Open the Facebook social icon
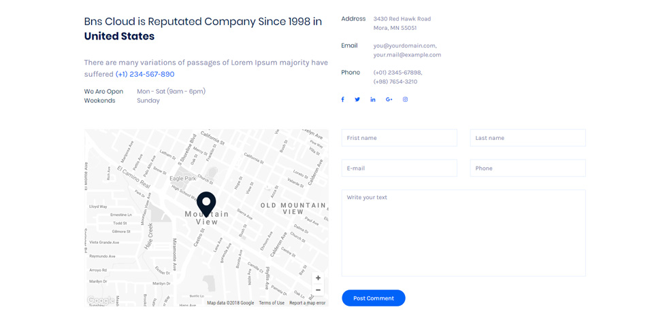 (342, 99)
